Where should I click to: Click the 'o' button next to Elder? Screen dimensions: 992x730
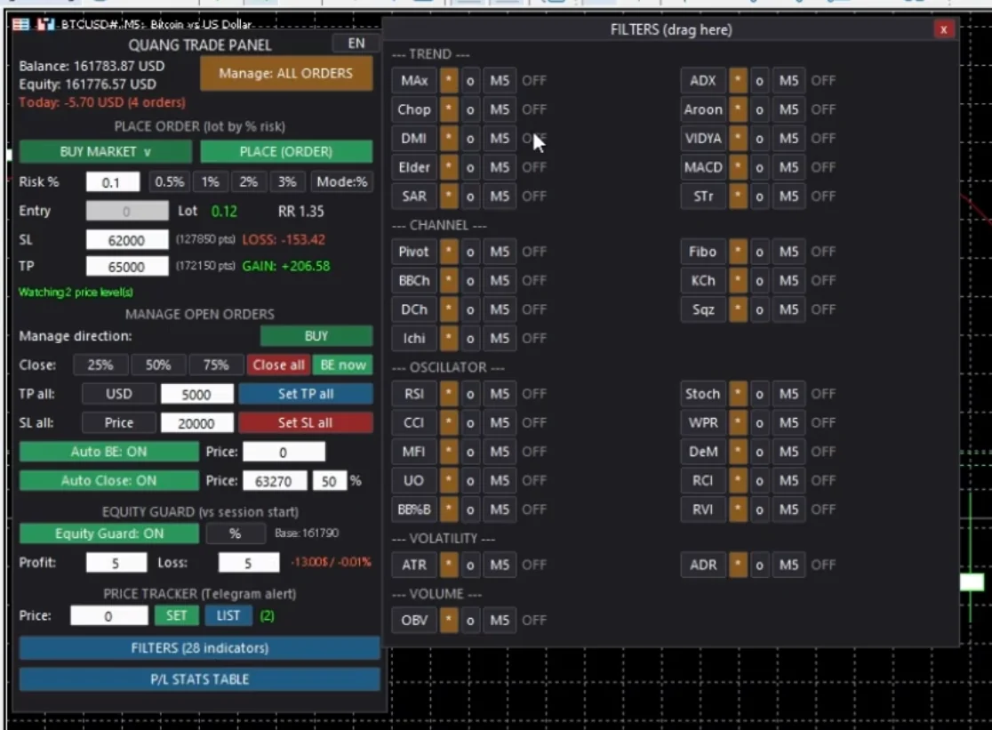click(470, 168)
